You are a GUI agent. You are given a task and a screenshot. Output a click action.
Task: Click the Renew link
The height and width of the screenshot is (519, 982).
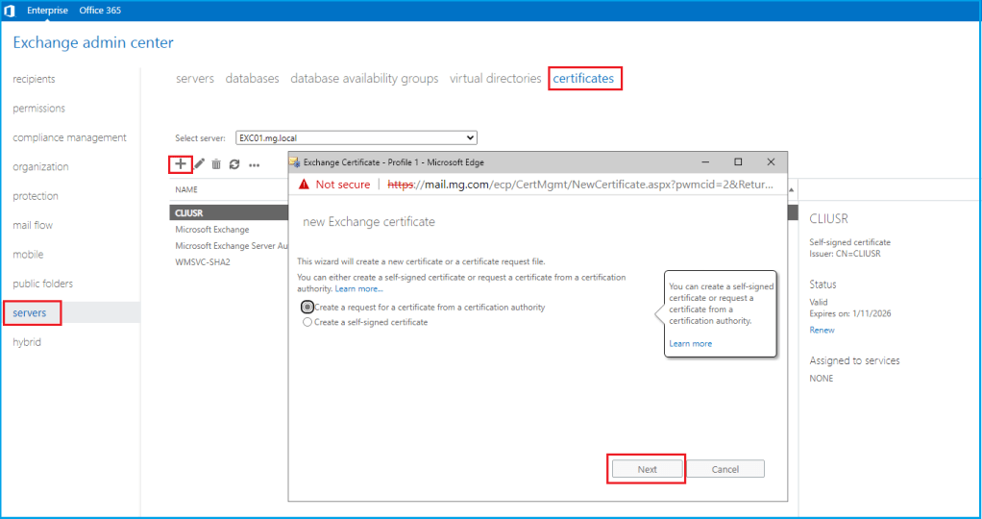click(x=822, y=330)
